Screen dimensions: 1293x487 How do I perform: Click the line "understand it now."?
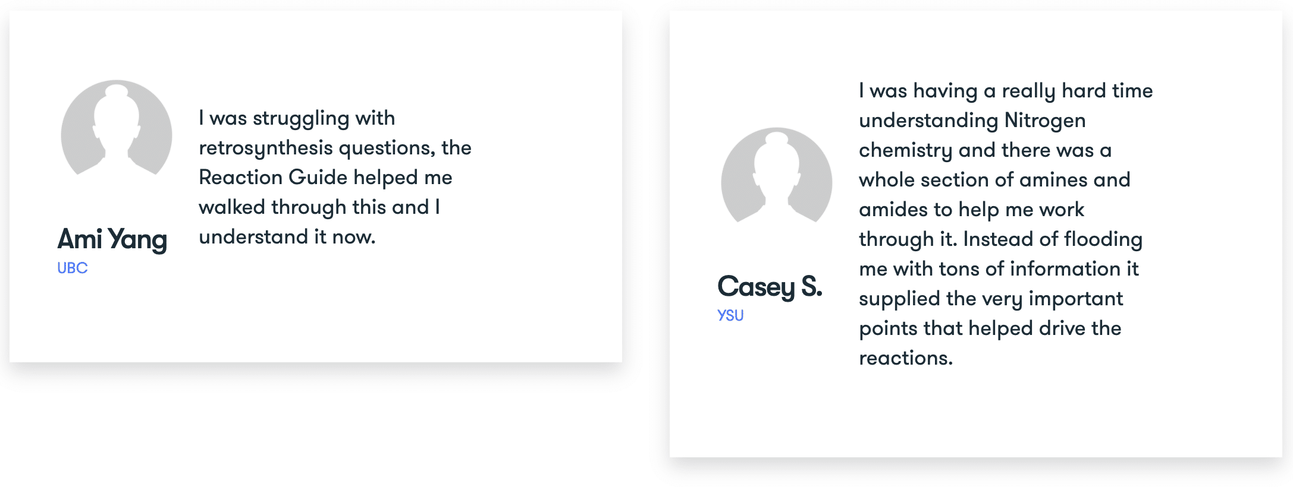click(287, 237)
